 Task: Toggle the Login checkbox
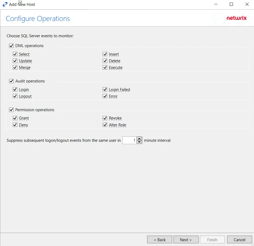tap(15, 89)
